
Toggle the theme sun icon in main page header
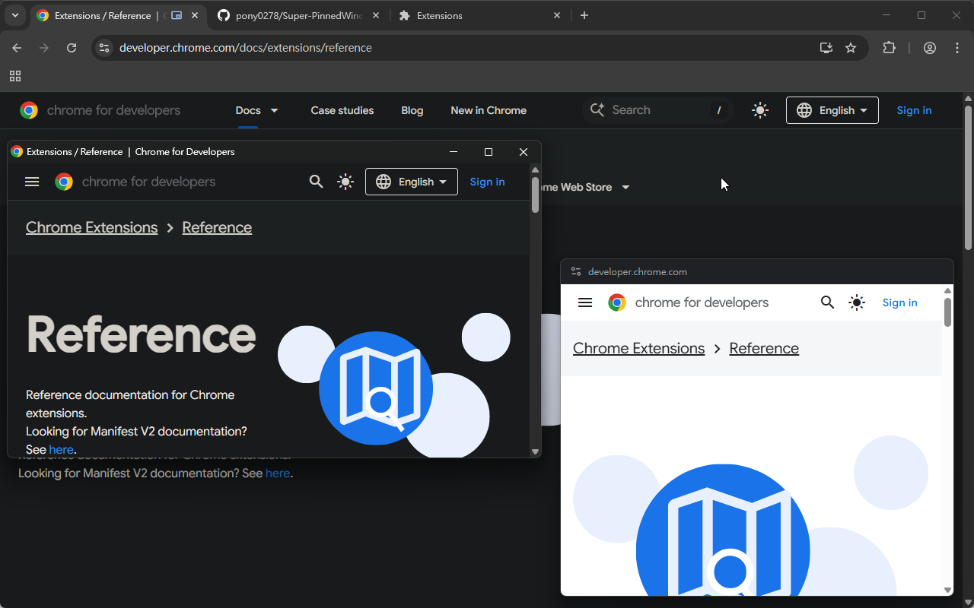pos(759,110)
